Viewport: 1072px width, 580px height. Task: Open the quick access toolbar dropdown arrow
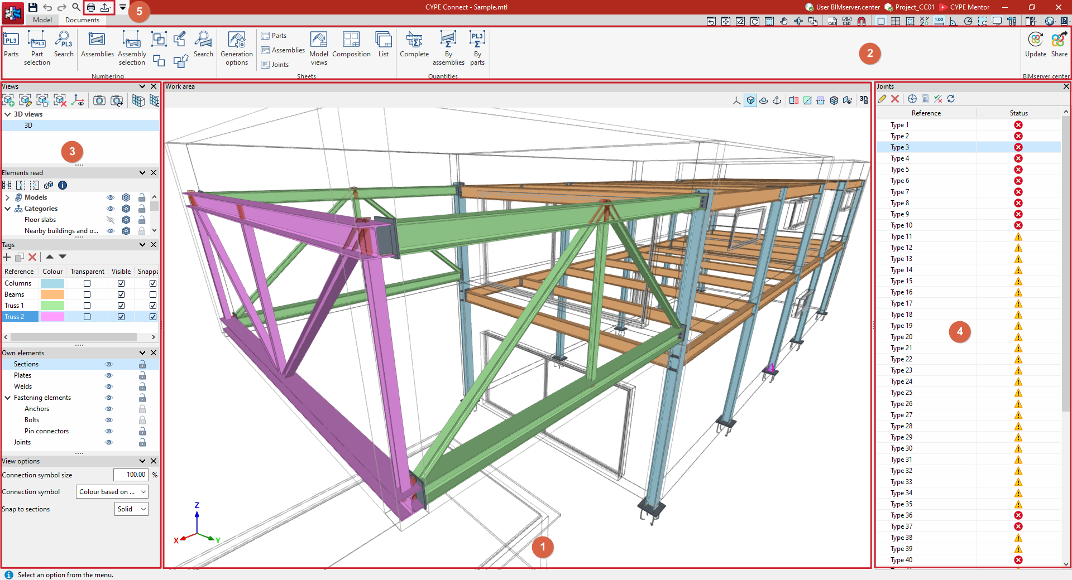pos(123,7)
